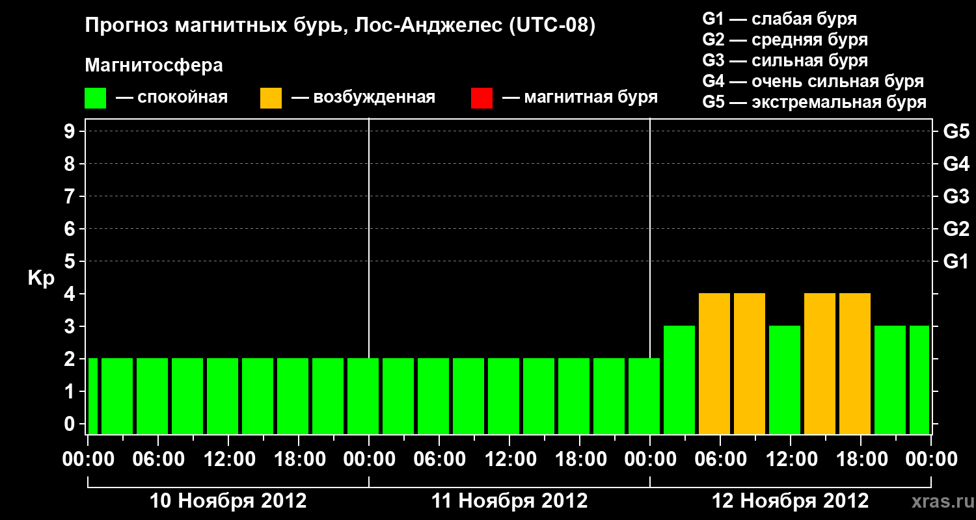Click the green bar at 12:00 on 12 November
The height and width of the screenshot is (520, 976).
785,380
